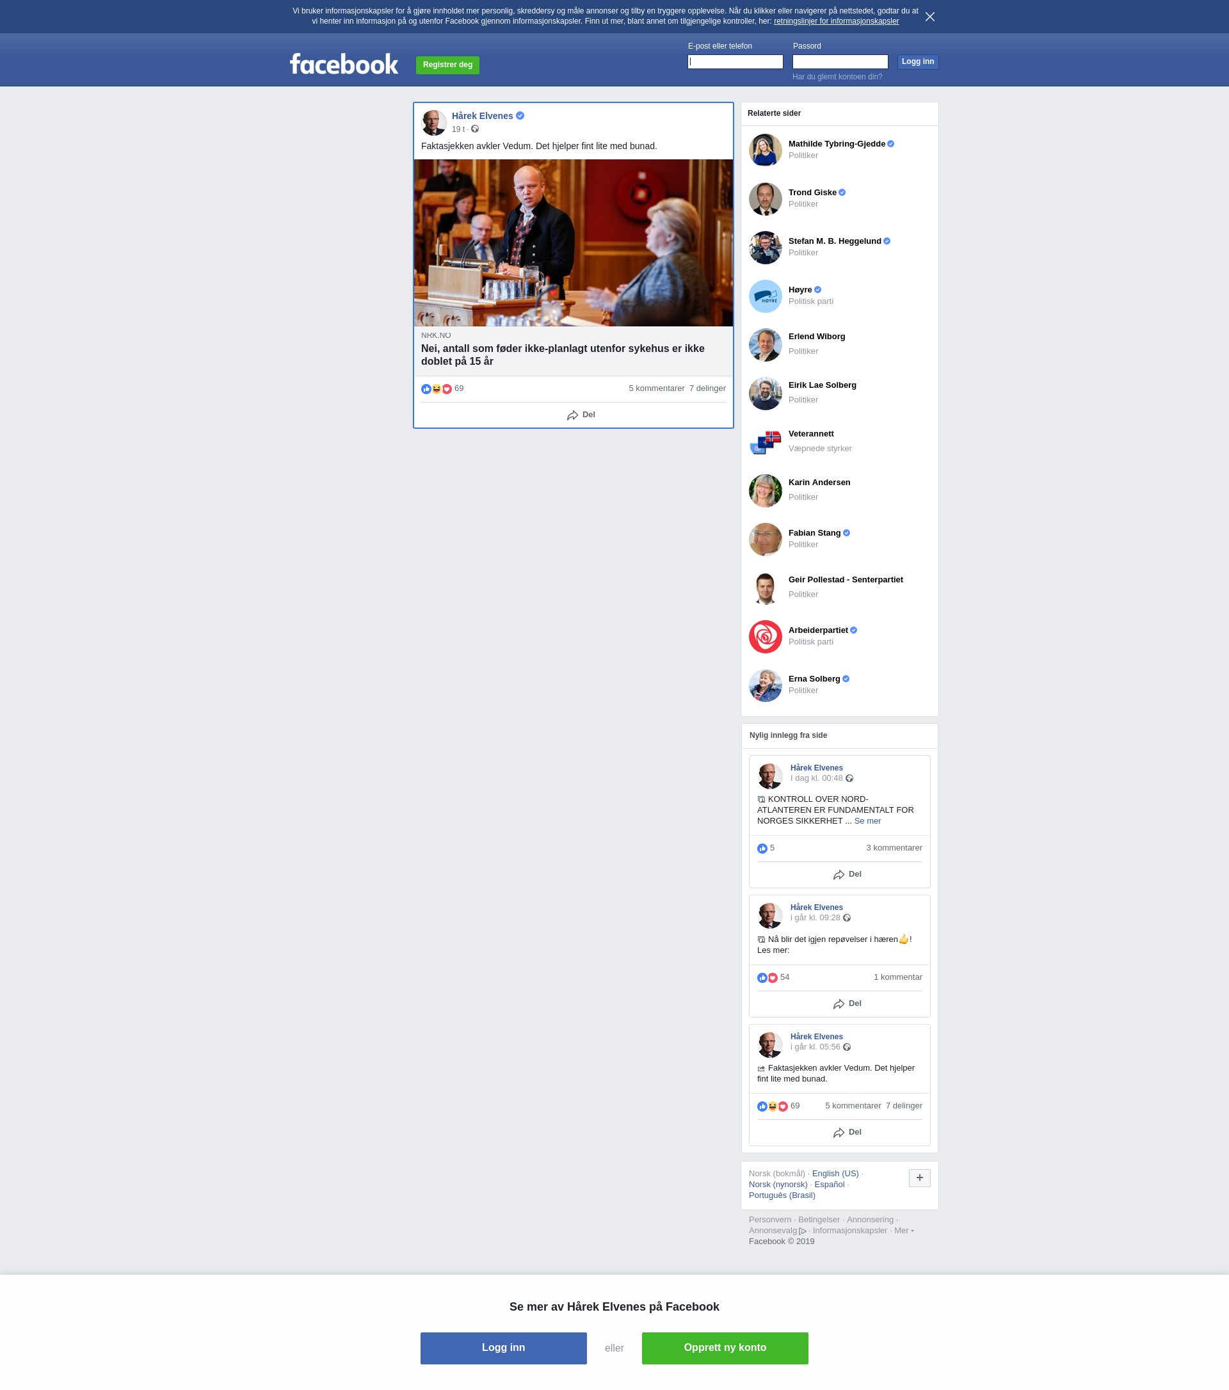Viewport: 1229px width, 1390px height.
Task: Click Del on the Nord-Atlanteren post
Action: (847, 875)
